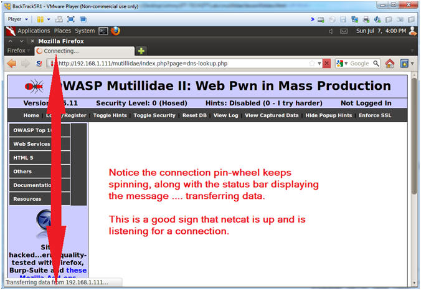The width and height of the screenshot is (421, 290).
Task: Click the VMware hard disk device icon
Action: pos(321,19)
